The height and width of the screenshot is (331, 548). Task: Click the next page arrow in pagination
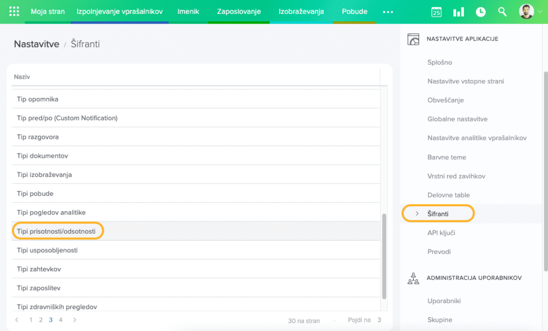click(x=74, y=320)
